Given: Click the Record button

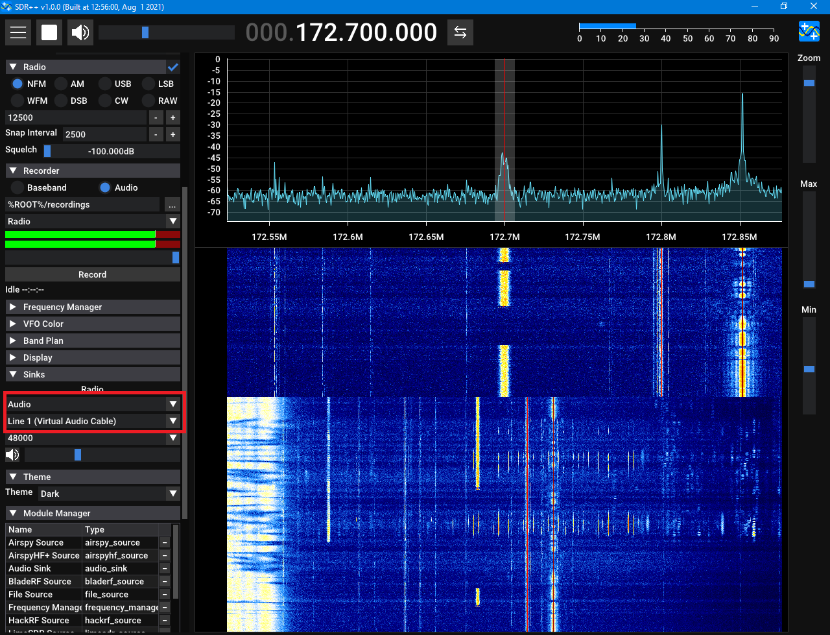Looking at the screenshot, I should tap(93, 274).
